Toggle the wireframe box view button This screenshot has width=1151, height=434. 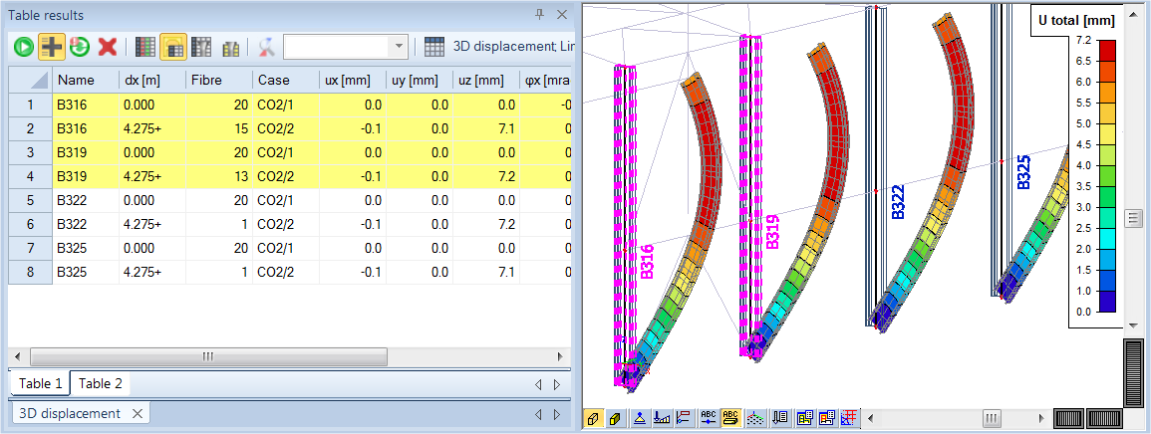[x=594, y=418]
